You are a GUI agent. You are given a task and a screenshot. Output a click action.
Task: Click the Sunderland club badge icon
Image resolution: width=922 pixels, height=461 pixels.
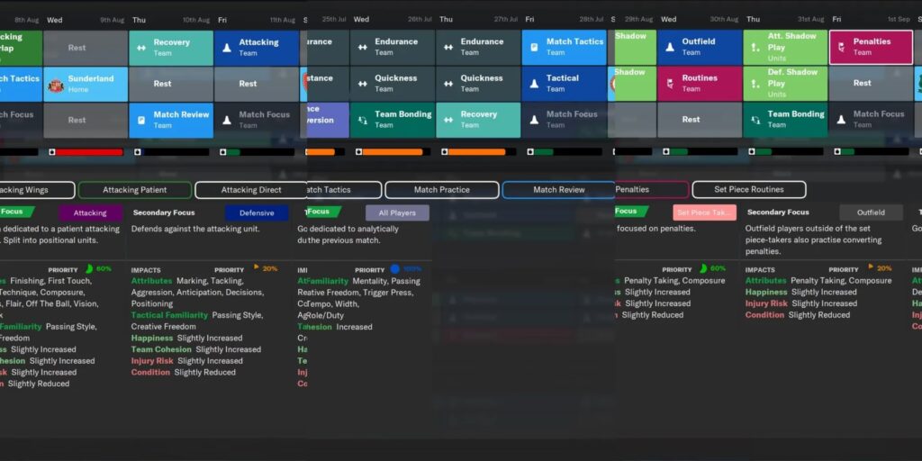[55, 84]
